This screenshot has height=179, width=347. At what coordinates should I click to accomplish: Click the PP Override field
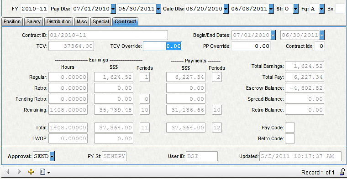tap(251, 46)
